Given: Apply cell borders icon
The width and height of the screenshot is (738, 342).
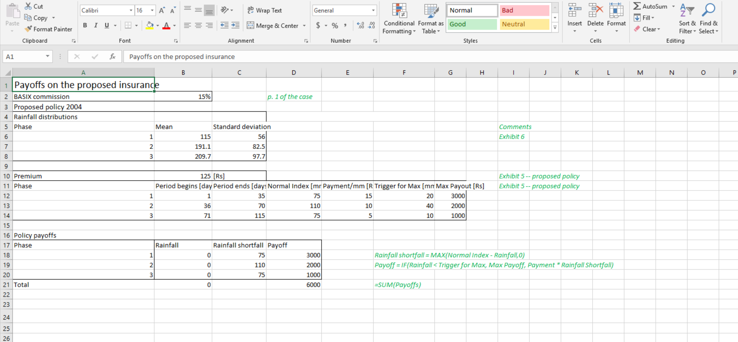Looking at the screenshot, I should (x=128, y=25).
